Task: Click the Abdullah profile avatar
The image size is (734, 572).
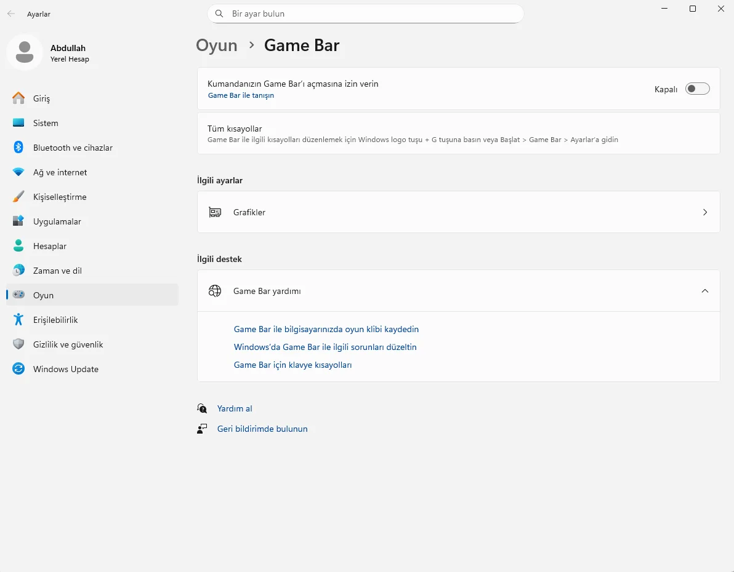Action: tap(25, 52)
